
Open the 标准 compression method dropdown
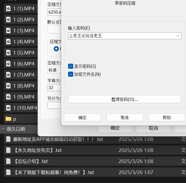(x=54, y=70)
